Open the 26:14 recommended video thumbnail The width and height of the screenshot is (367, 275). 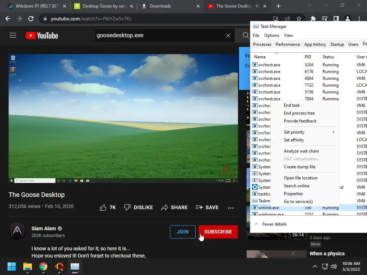(x=277, y=236)
